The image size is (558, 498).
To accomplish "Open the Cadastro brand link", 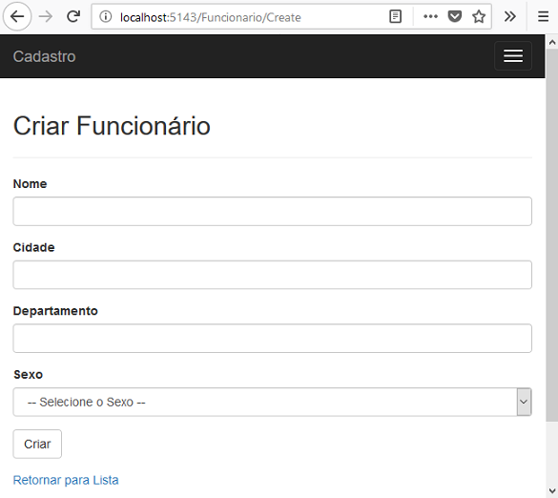I will point(45,56).
